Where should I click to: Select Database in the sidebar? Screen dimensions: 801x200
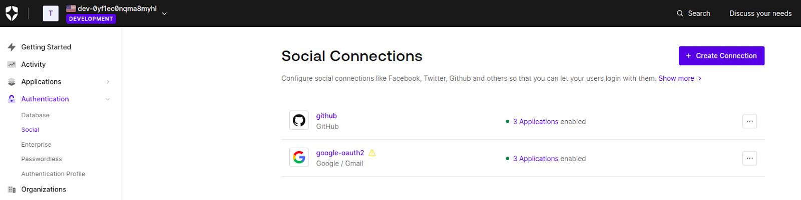(36, 115)
